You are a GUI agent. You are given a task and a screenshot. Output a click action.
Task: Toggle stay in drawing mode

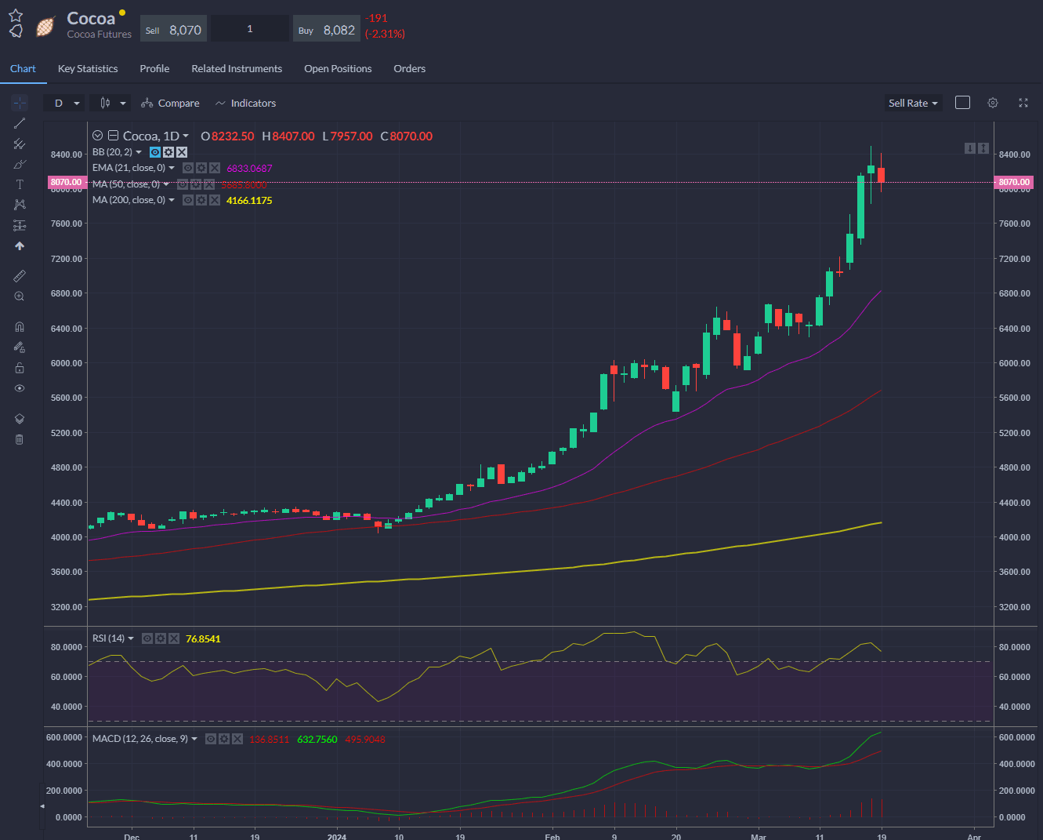[x=20, y=347]
